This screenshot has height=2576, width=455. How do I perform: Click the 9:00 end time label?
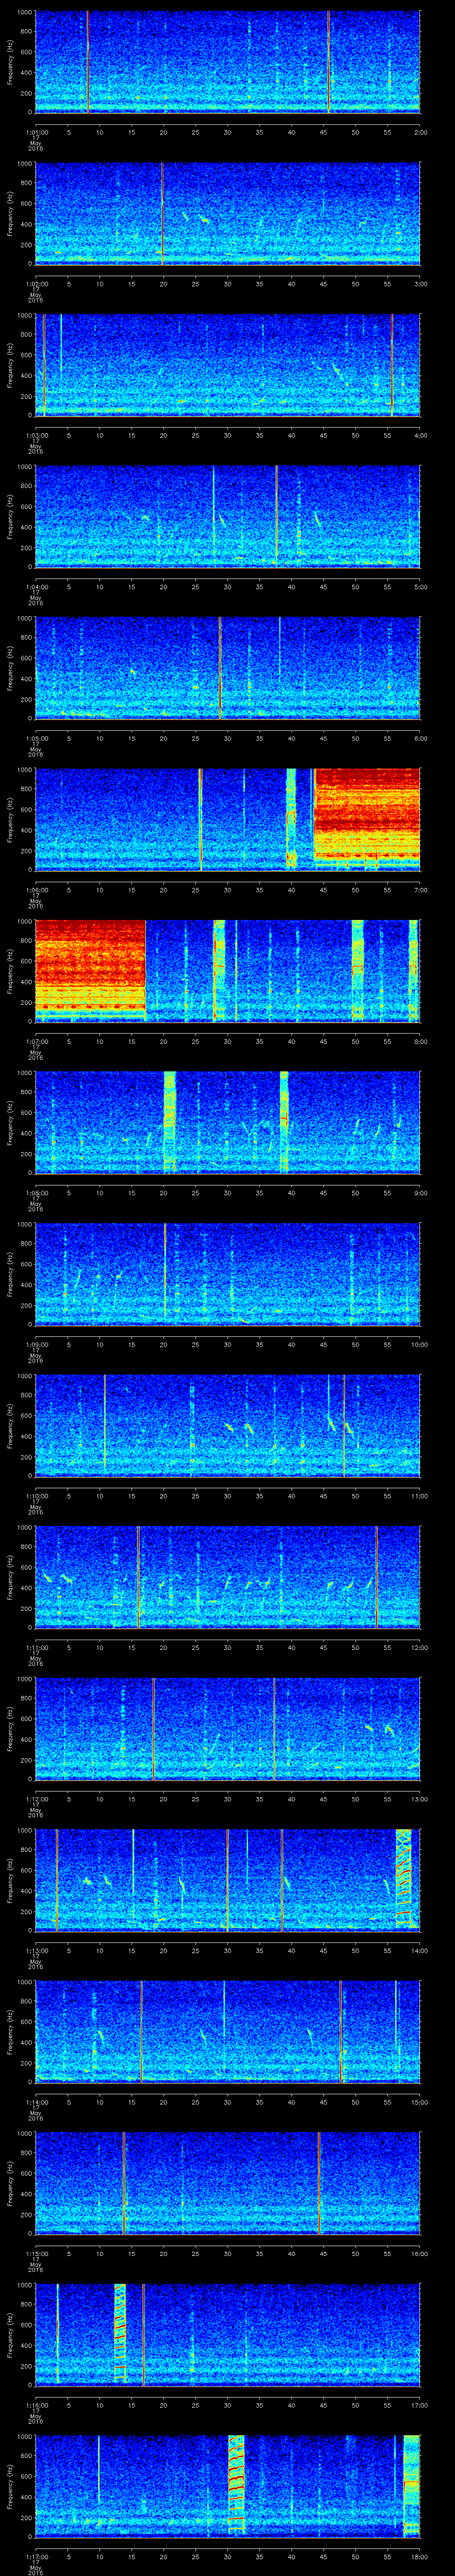pos(420,1192)
